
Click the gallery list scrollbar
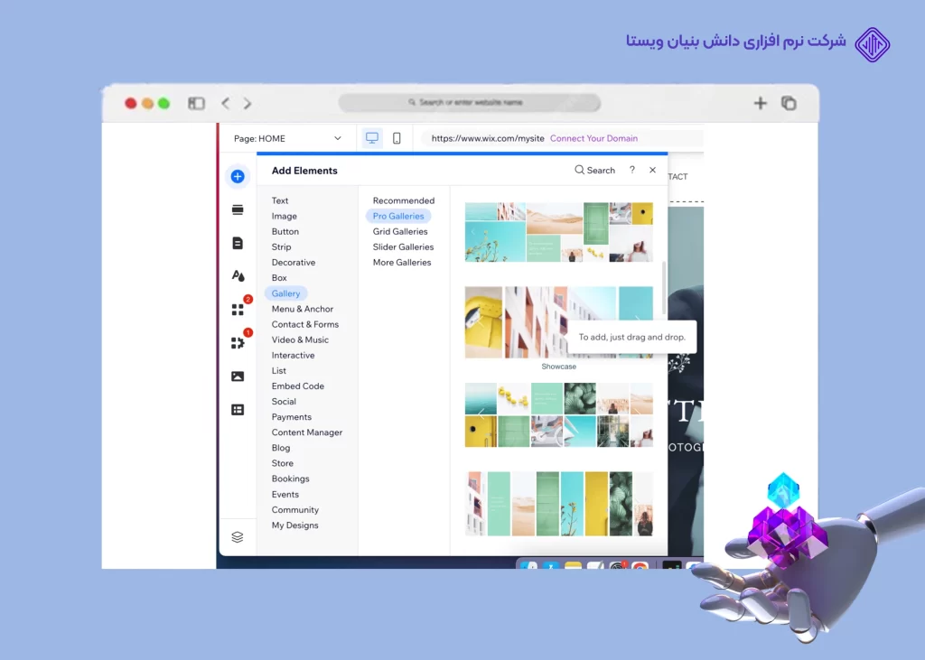click(x=664, y=288)
